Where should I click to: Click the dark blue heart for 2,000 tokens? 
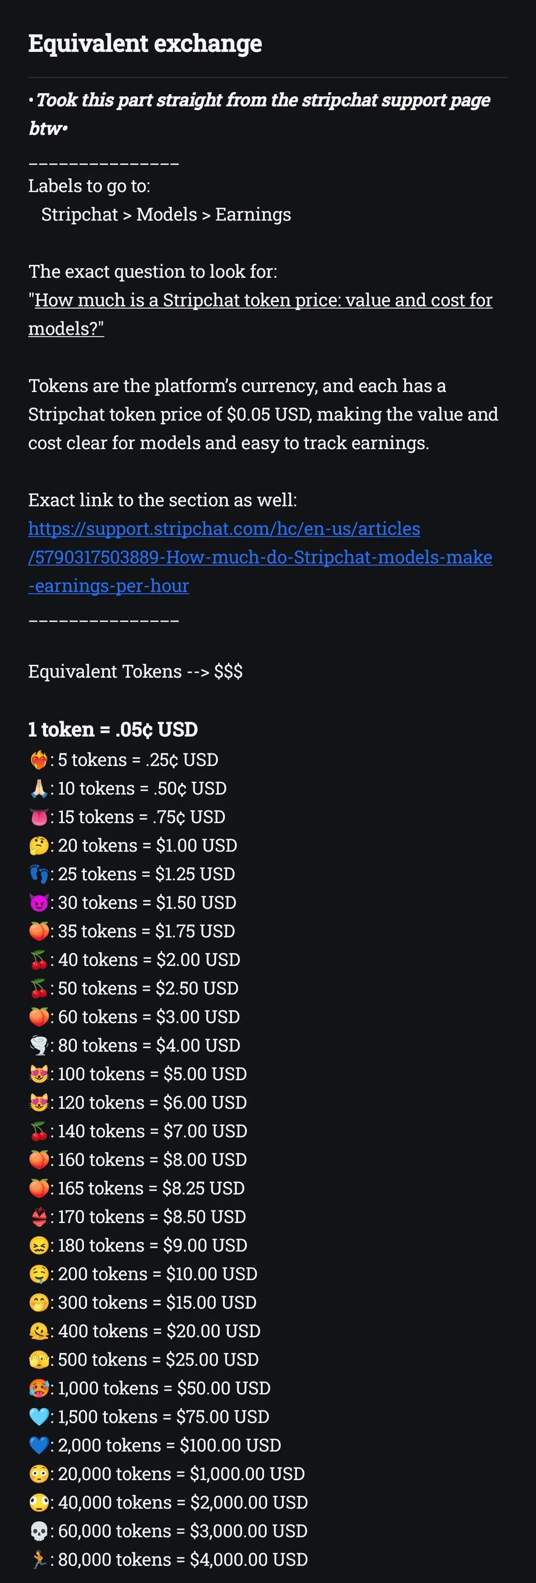[39, 1446]
